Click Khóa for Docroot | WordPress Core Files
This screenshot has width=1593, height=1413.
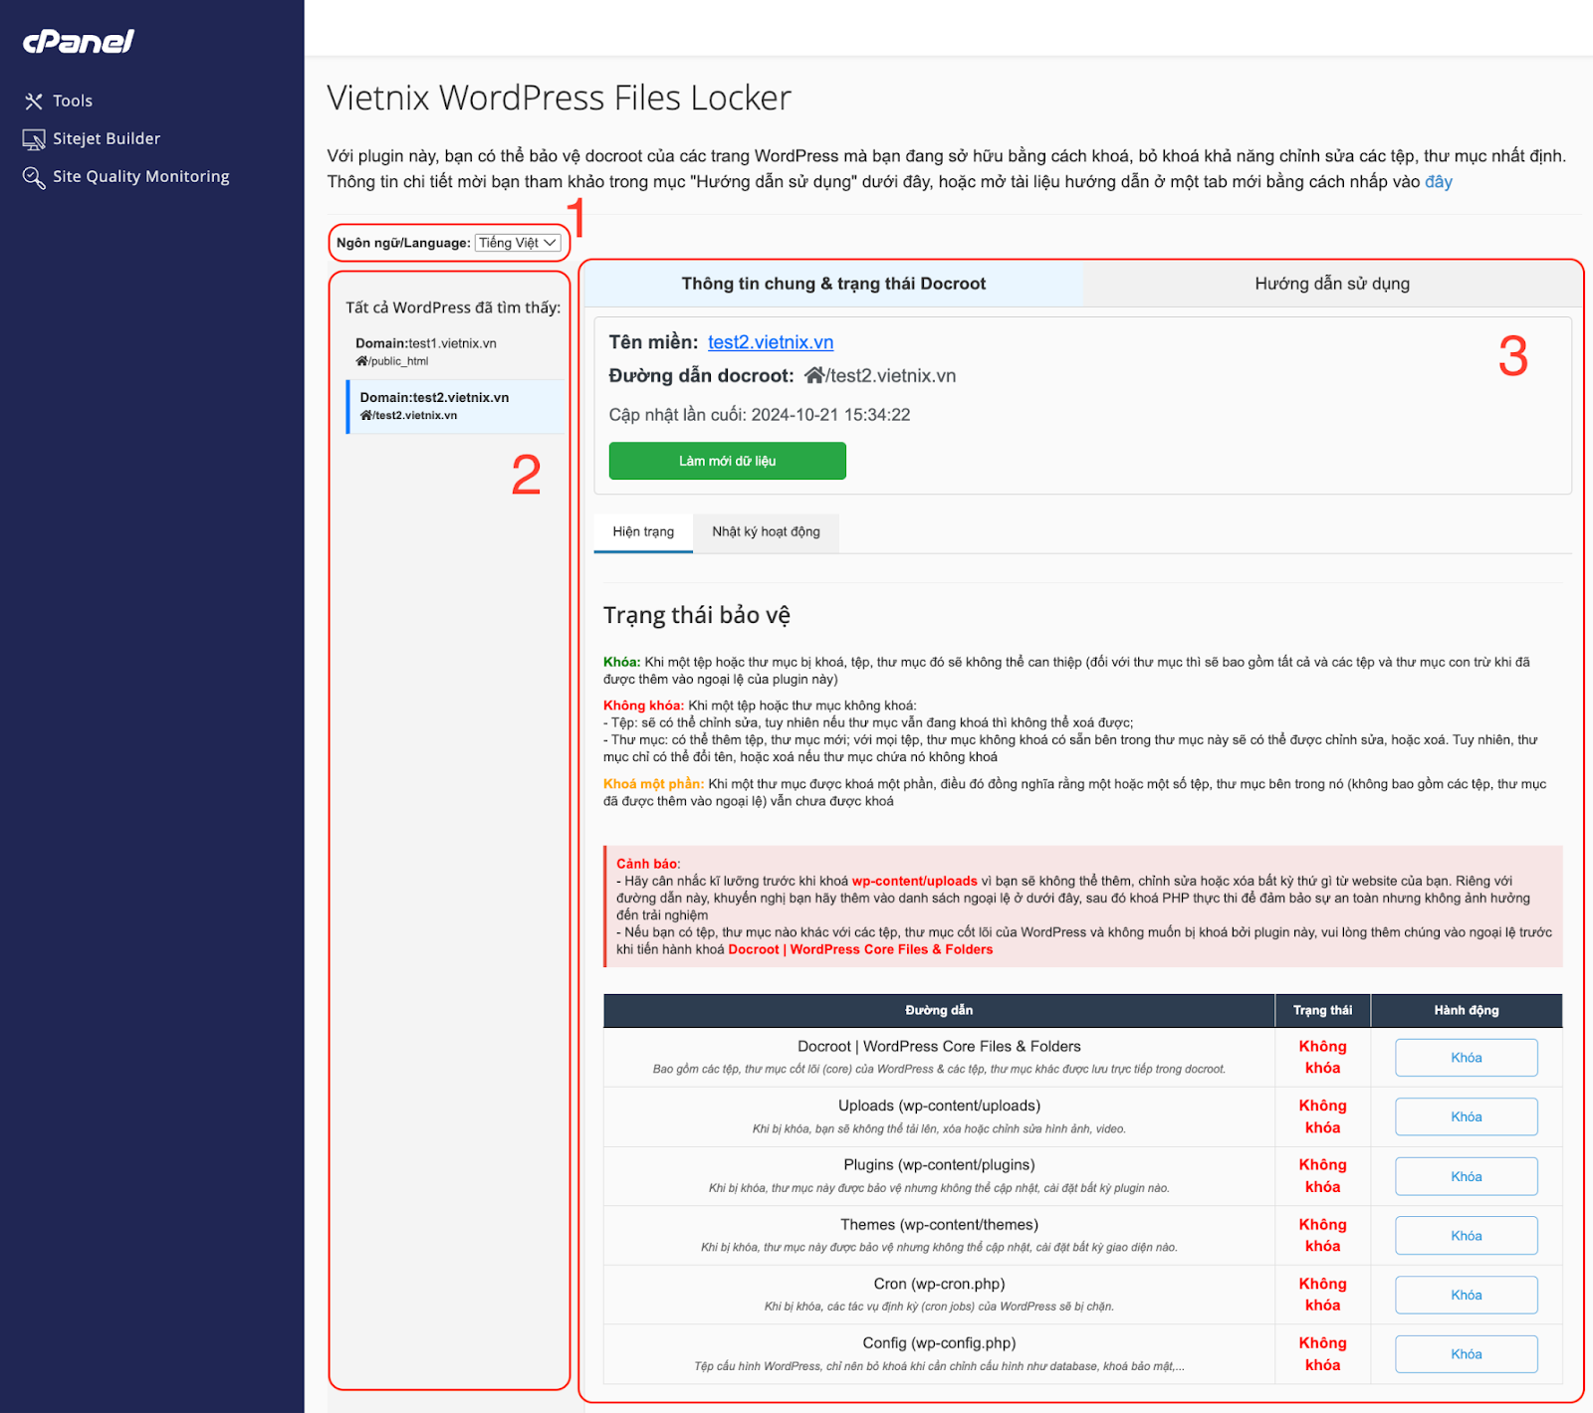pos(1466,1058)
